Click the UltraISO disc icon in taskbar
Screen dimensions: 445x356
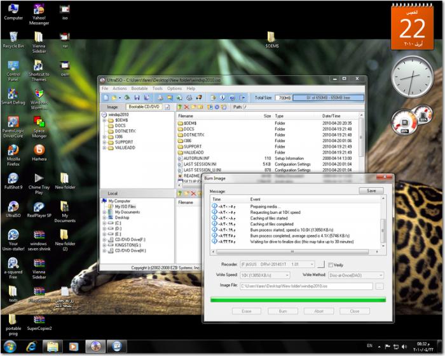(95, 346)
